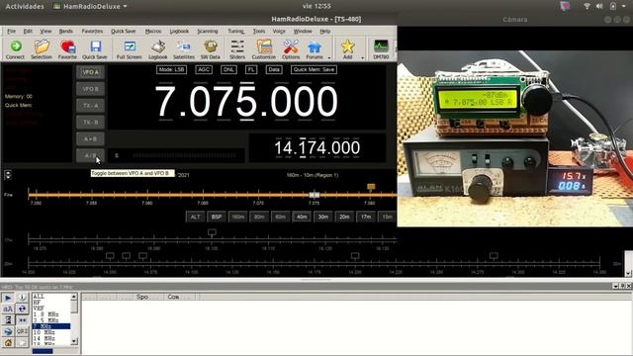Click the Connect toolbar icon

pos(16,49)
